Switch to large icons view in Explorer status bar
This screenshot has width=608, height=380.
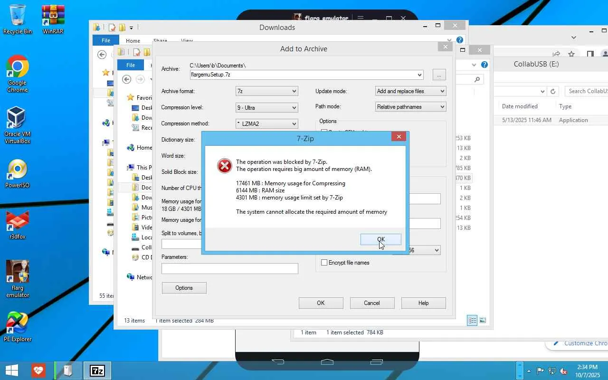point(483,321)
